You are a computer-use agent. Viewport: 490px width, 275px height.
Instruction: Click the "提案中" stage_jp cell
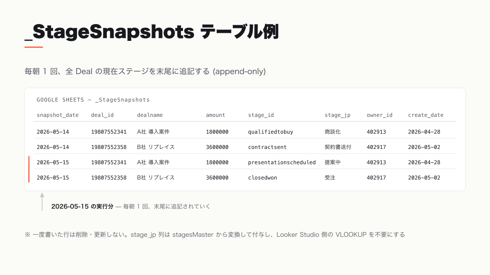point(333,162)
